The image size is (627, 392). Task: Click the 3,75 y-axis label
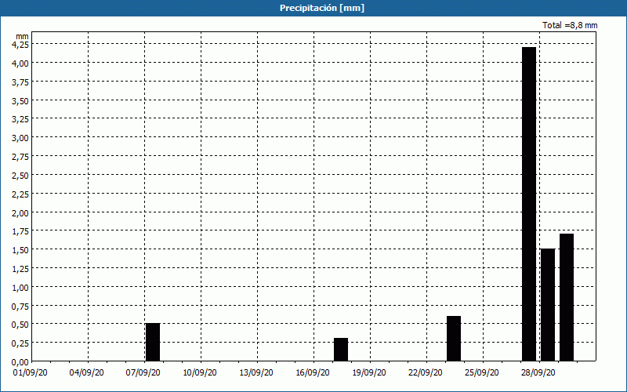coord(20,82)
